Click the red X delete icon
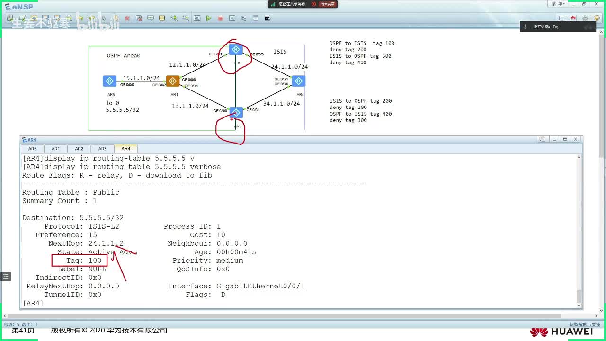This screenshot has height=341, width=606. coord(127,18)
